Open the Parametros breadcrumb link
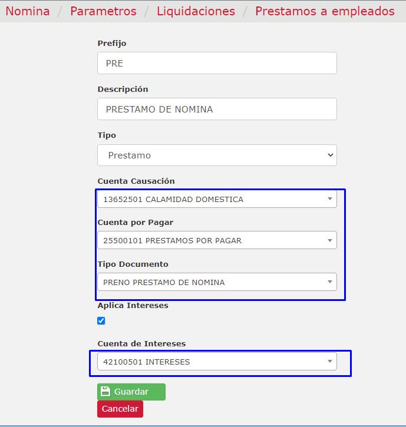This screenshot has height=427, width=406. tap(103, 11)
